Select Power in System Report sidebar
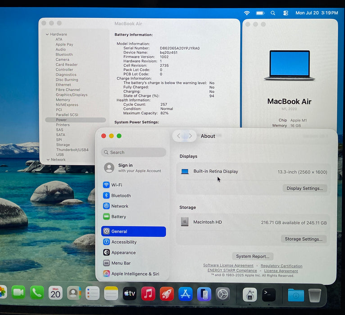This screenshot has width=345, height=315. [x=76, y=120]
